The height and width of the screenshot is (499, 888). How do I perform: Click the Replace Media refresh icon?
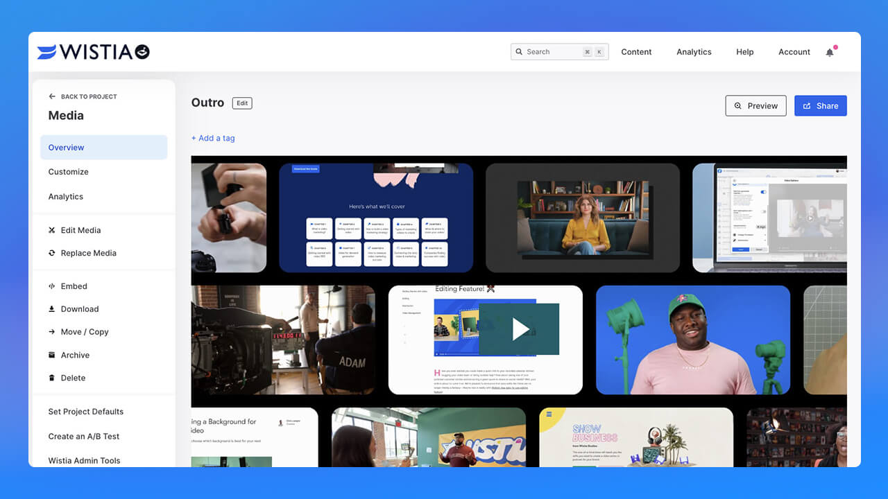pyautogui.click(x=52, y=253)
